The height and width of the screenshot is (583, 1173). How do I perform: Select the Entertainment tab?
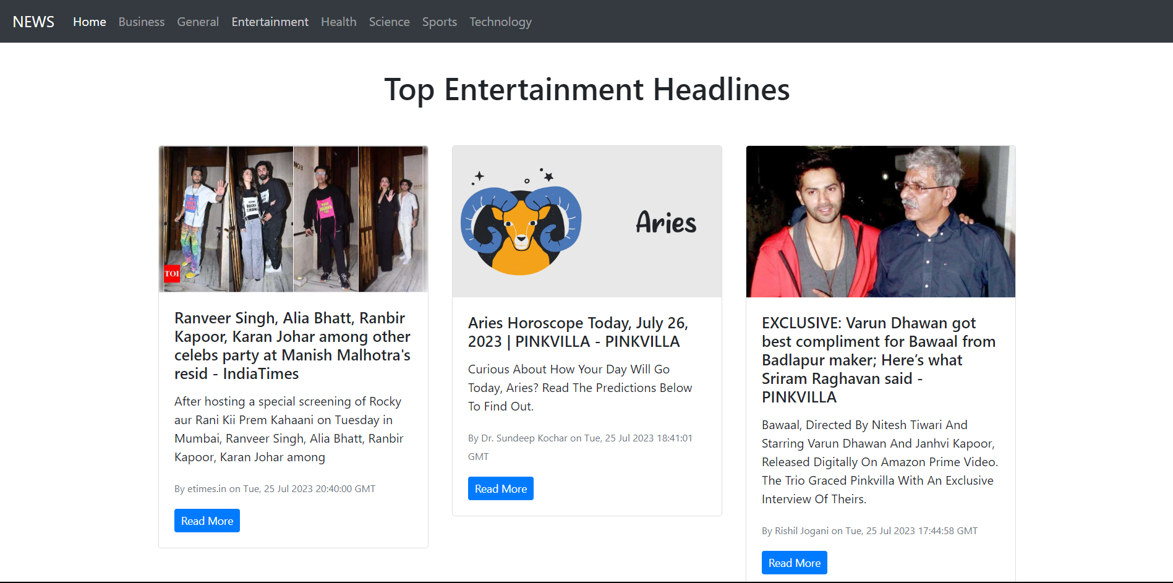(270, 22)
